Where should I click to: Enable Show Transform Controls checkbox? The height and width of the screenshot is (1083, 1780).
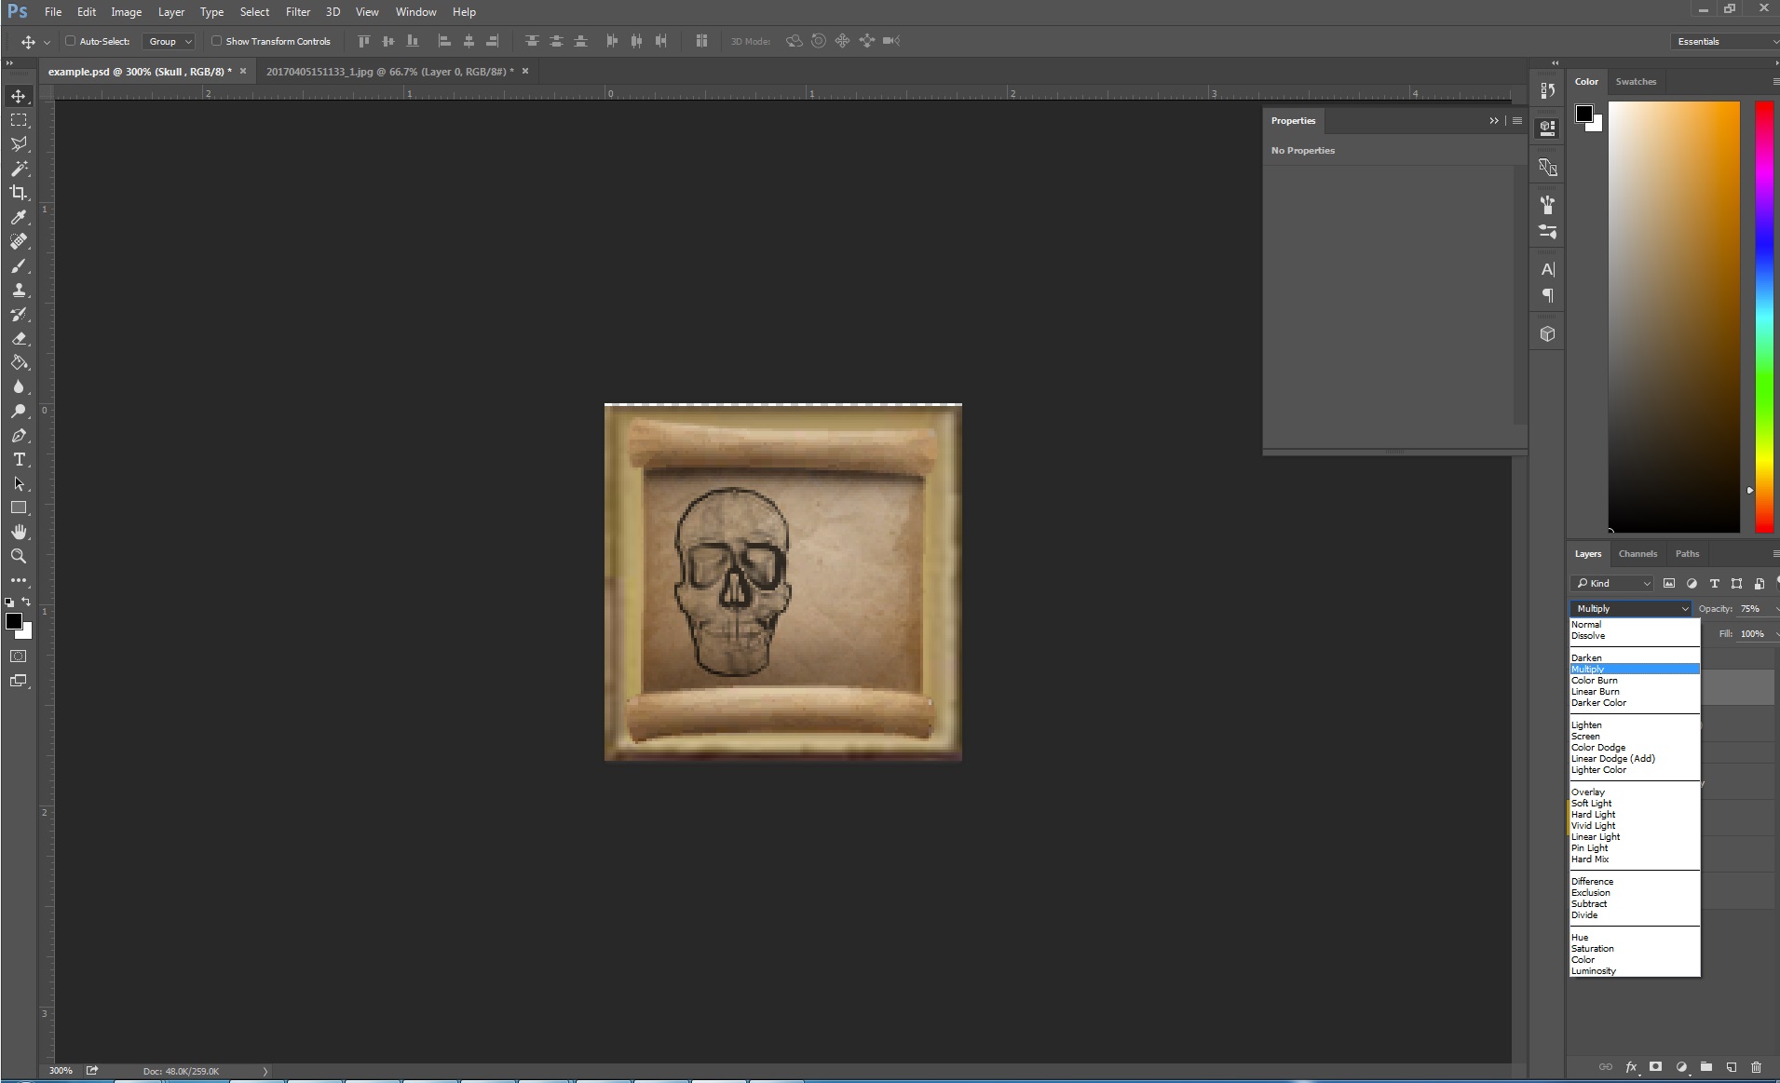pos(216,41)
